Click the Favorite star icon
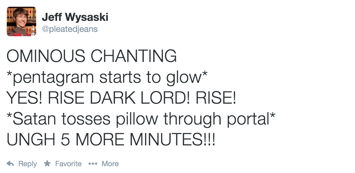 point(47,164)
